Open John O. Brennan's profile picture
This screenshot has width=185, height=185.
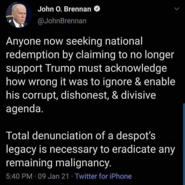(x=18, y=15)
